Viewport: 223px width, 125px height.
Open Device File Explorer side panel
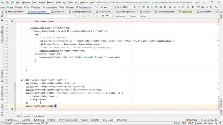[221, 106]
